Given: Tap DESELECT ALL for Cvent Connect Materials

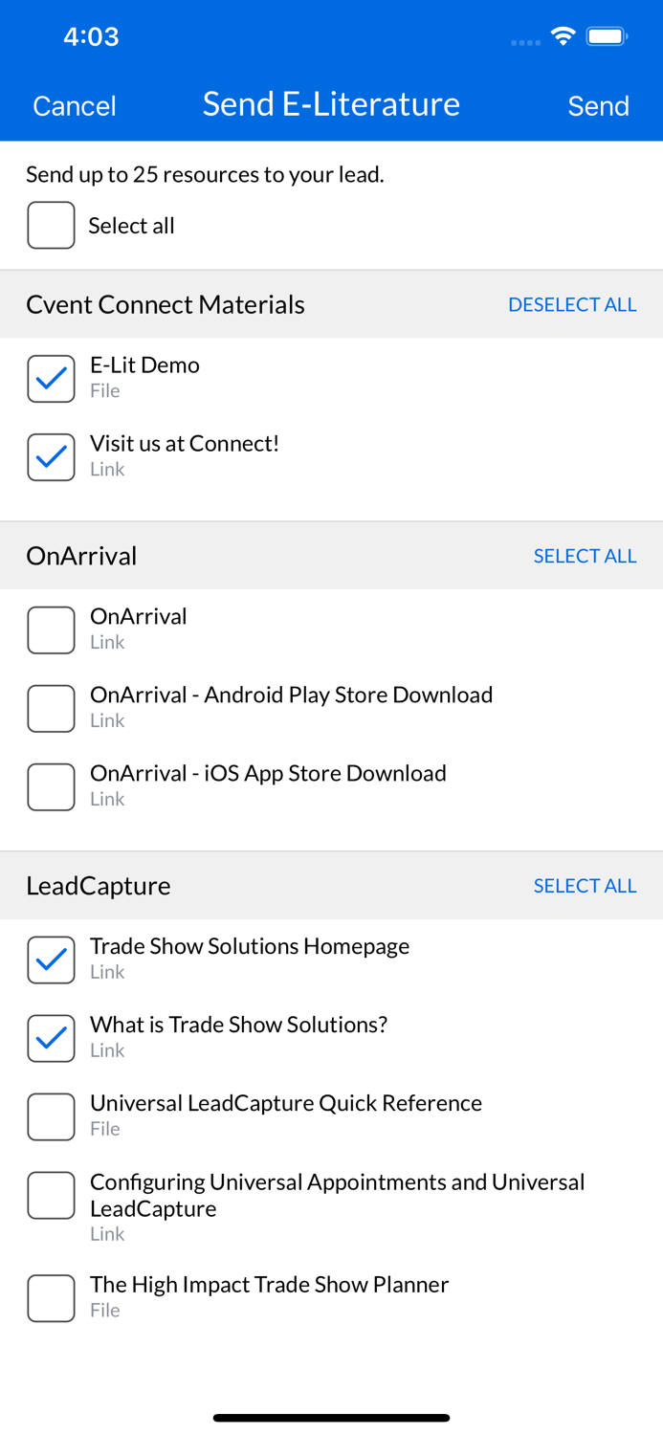Looking at the screenshot, I should tap(572, 304).
